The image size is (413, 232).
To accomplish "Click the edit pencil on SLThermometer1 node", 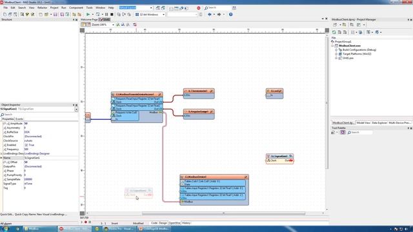I will pyautogui.click(x=211, y=91).
